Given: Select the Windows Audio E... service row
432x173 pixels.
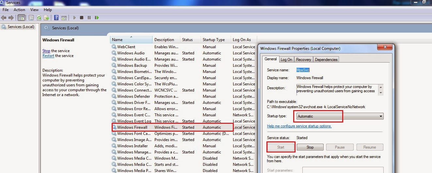Looking at the screenshot, I should [x=184, y=59].
